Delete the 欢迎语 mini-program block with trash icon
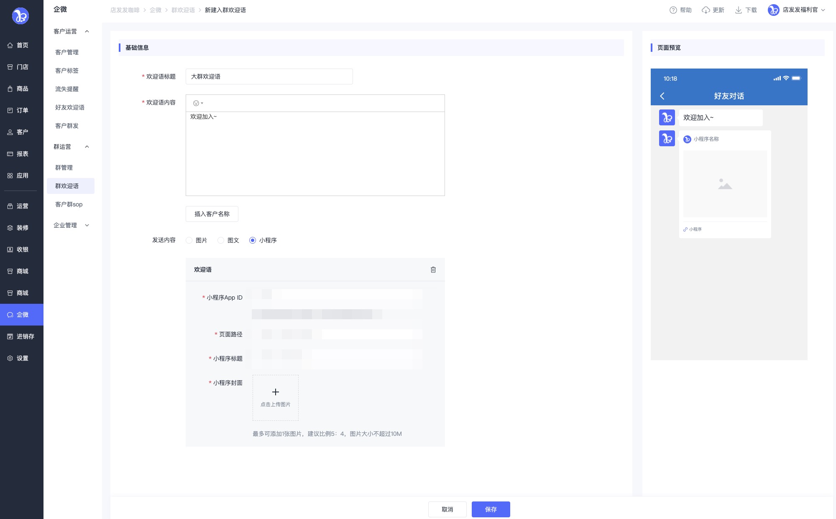 [x=433, y=270]
